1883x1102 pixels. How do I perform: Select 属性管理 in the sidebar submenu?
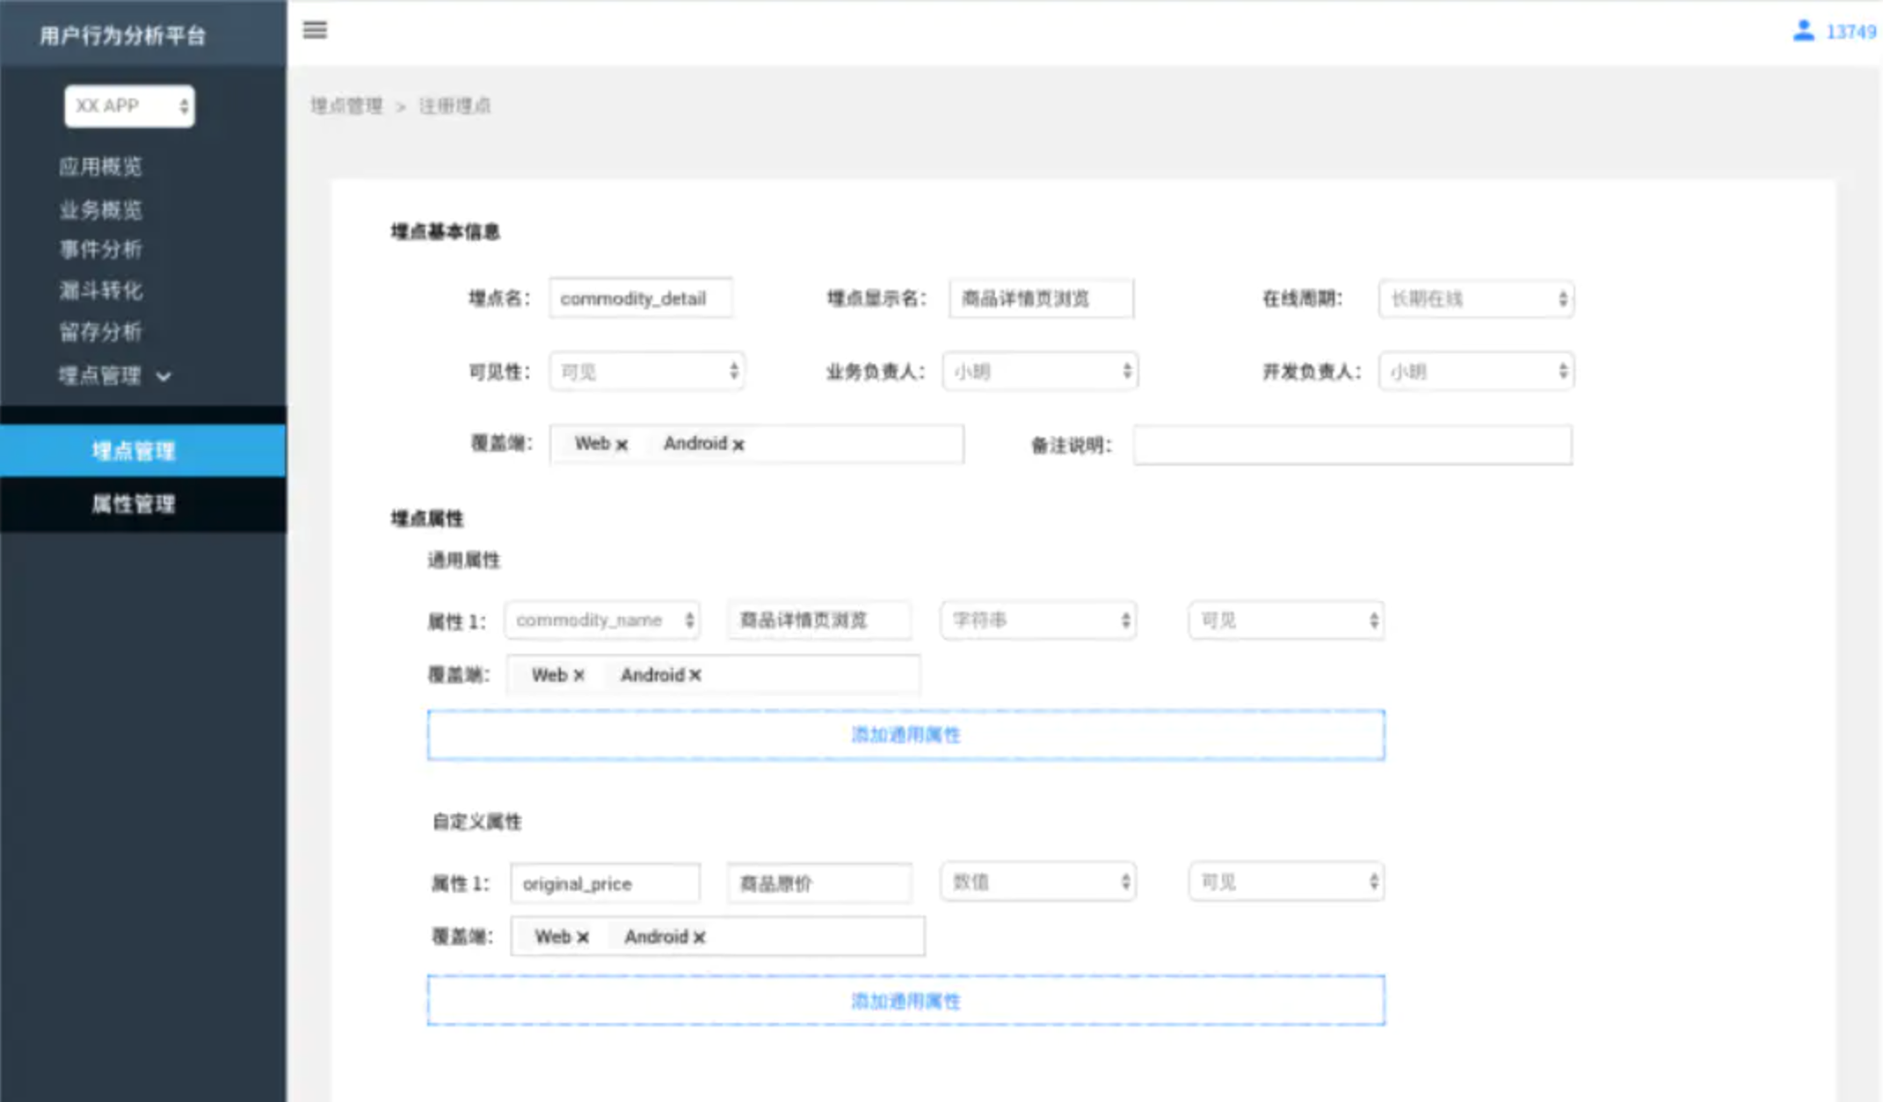pyautogui.click(x=134, y=504)
